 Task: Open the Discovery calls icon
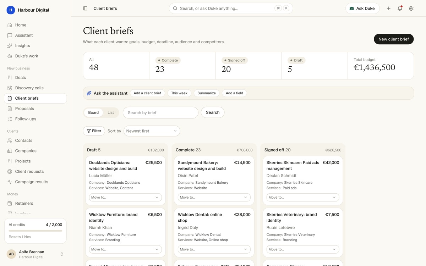10,88
